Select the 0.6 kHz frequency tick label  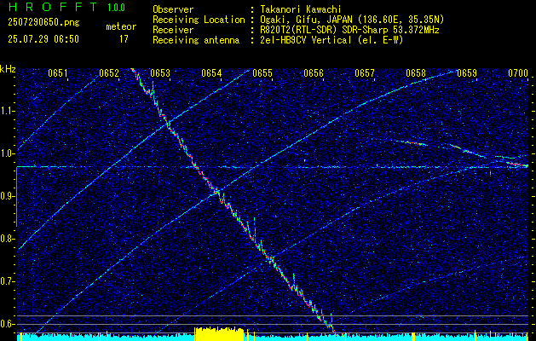(8, 324)
